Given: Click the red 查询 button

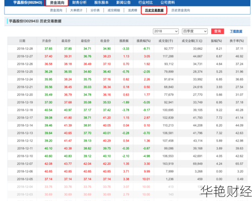Looking at the screenshot, I should click(x=218, y=31).
